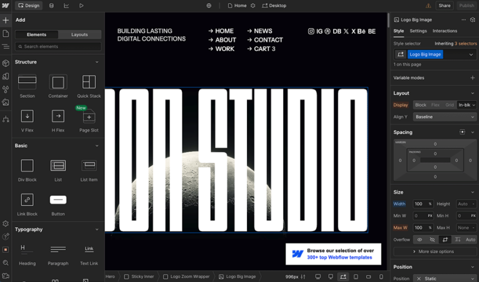
Task: Open the Components cube icon
Action: click(x=6, y=63)
